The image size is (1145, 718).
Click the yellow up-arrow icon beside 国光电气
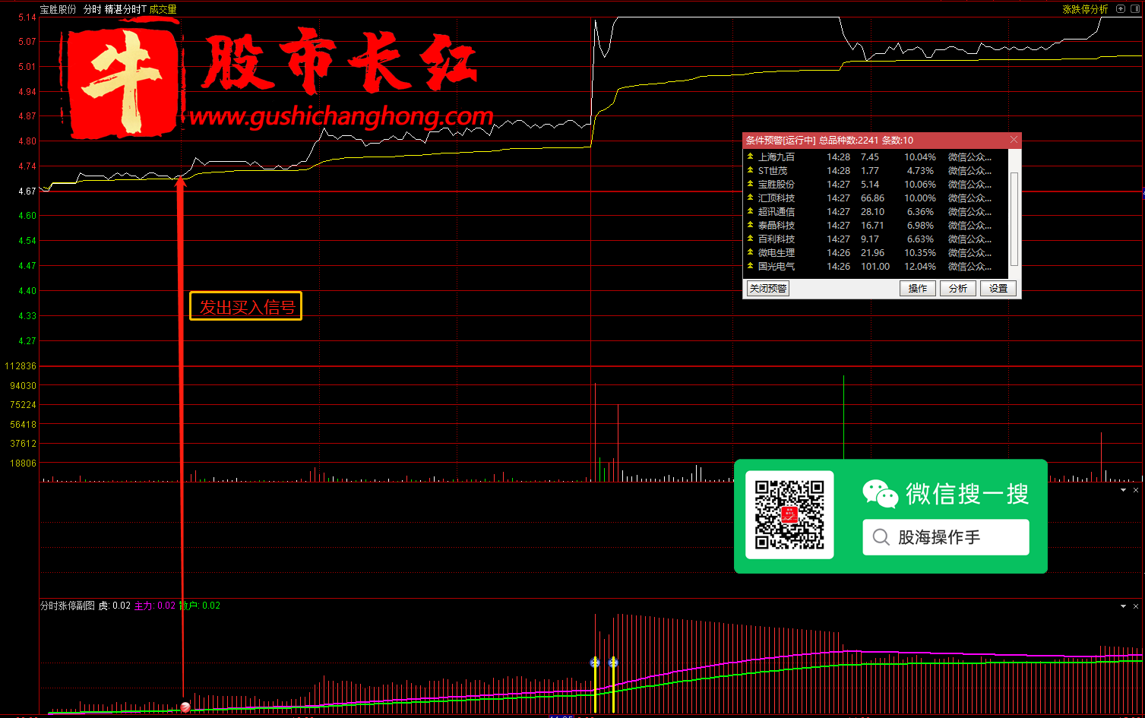751,266
